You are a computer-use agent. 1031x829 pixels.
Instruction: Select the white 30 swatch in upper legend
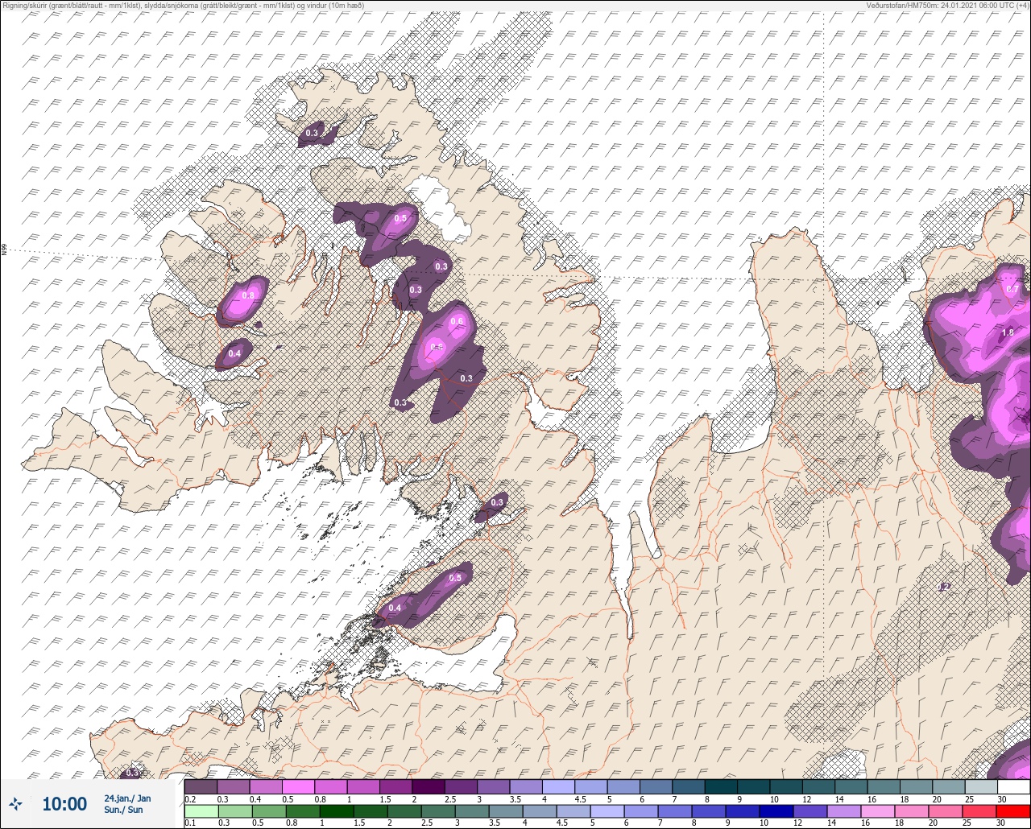[1014, 786]
